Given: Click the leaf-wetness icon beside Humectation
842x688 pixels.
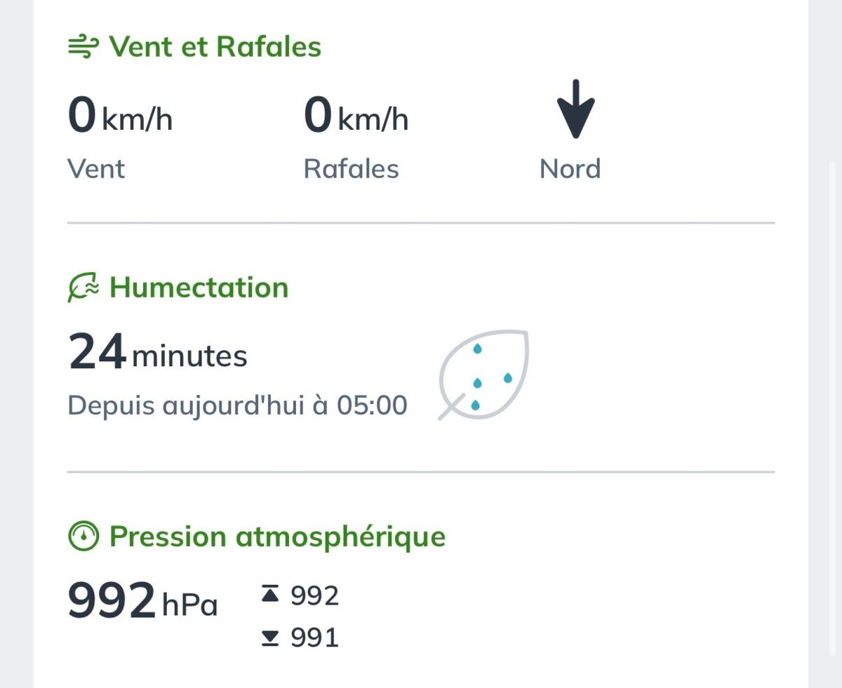Looking at the screenshot, I should (x=83, y=288).
